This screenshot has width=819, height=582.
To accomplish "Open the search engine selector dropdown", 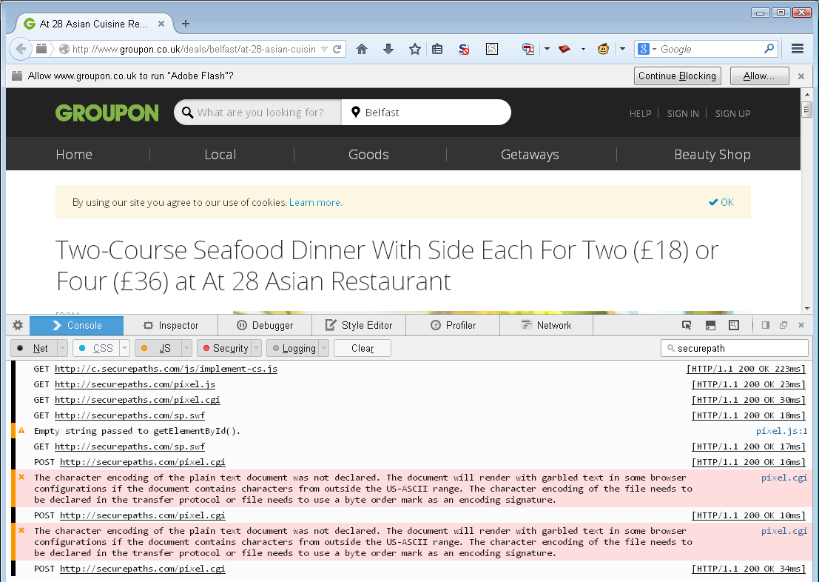I will pyautogui.click(x=654, y=49).
